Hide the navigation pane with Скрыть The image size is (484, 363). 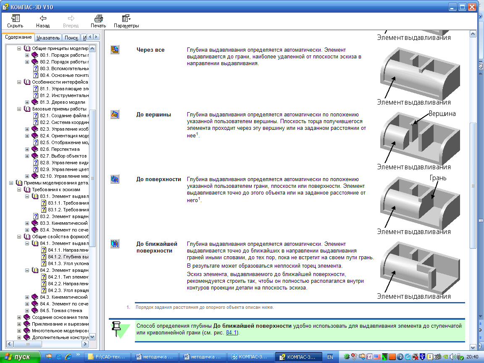[x=15, y=21]
